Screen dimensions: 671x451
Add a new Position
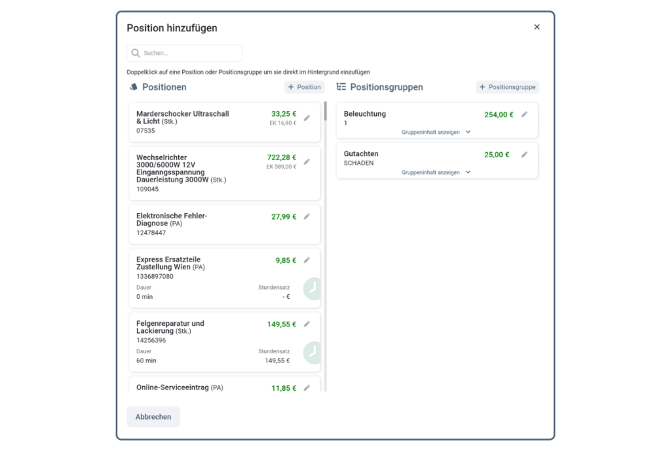pos(303,87)
